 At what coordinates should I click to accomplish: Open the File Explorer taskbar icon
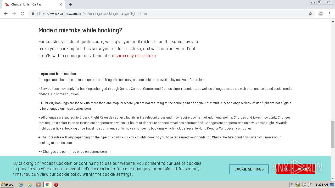point(30,185)
